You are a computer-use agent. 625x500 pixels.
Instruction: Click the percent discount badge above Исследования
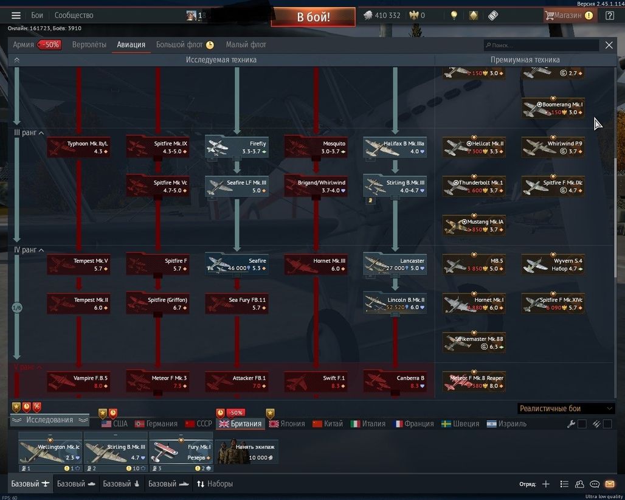click(36, 407)
